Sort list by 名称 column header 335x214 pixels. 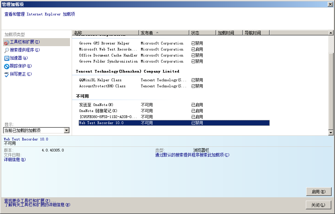tap(105, 33)
